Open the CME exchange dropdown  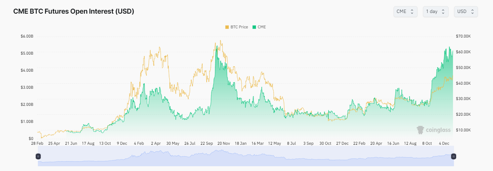point(405,11)
